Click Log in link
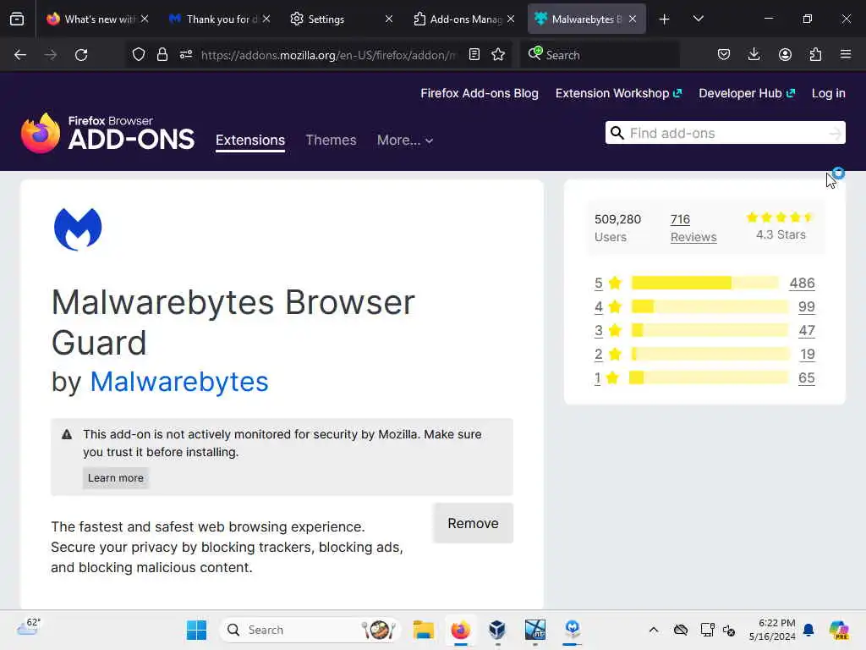Screen dimensions: 866x650 coord(829,93)
